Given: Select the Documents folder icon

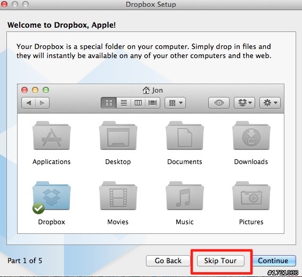Looking at the screenshot, I should [x=185, y=136].
